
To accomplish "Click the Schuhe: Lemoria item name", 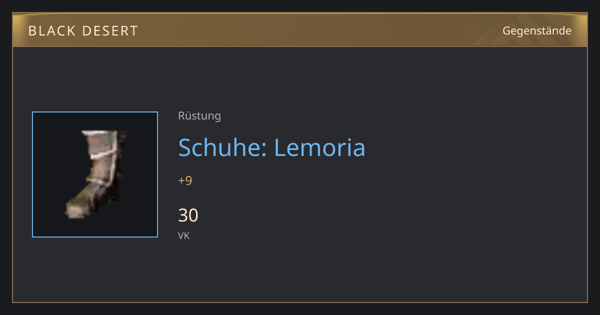I will click(x=271, y=147).
